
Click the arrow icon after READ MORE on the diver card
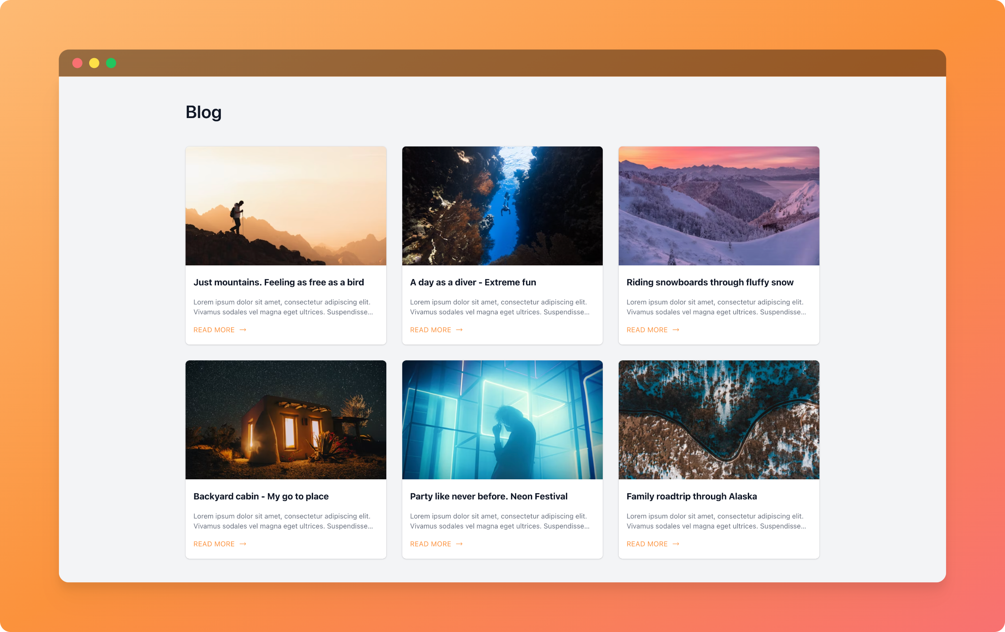click(459, 330)
